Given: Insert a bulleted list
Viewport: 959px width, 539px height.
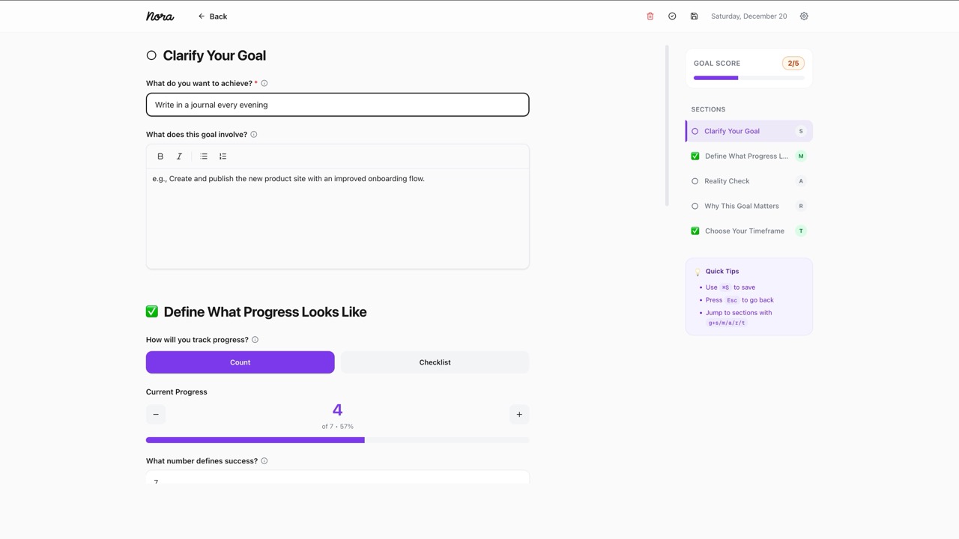Looking at the screenshot, I should point(204,156).
